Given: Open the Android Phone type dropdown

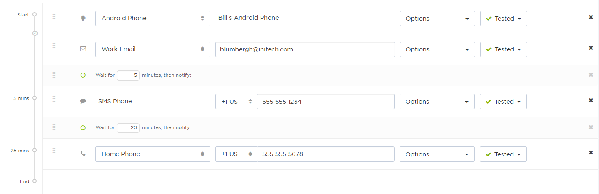Looking at the screenshot, I should click(x=153, y=19).
